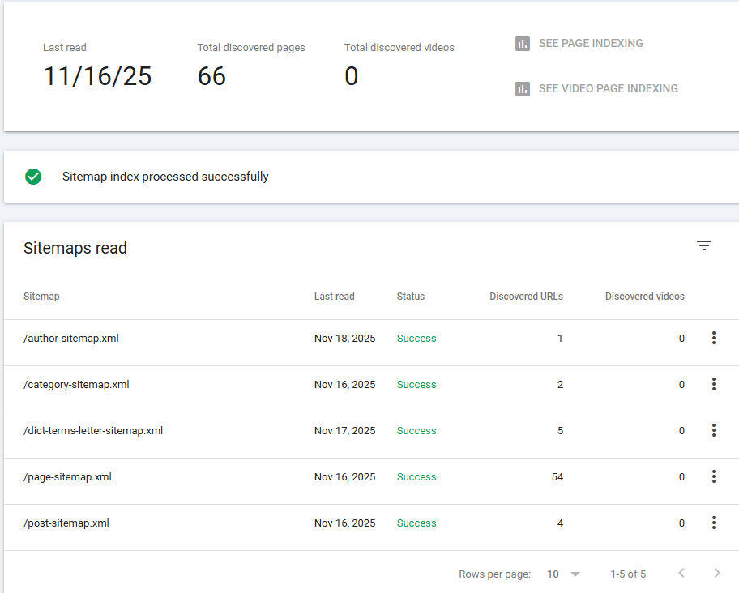Go to the next page of sitemaps
This screenshot has width=739, height=593.
(716, 574)
